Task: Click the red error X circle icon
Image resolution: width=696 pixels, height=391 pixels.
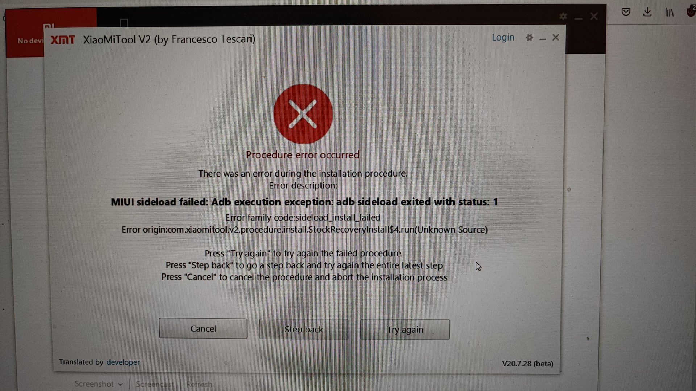Action: tap(303, 114)
